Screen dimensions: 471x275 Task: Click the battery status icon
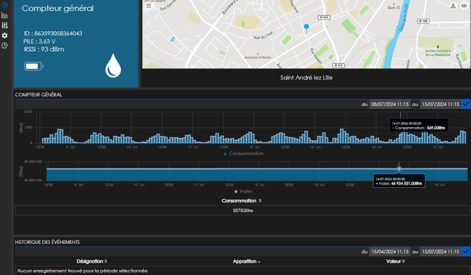point(34,66)
